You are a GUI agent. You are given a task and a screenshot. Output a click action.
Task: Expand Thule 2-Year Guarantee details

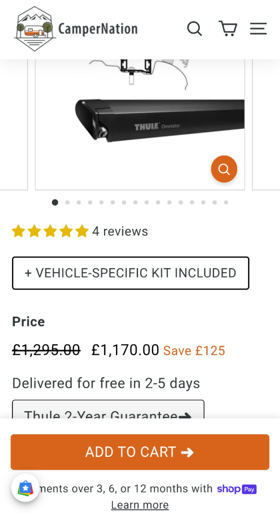pyautogui.click(x=108, y=410)
